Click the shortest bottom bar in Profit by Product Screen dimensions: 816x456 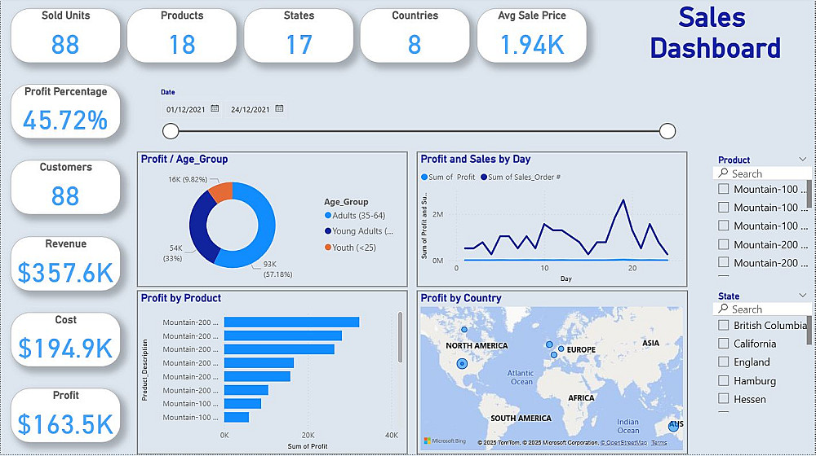point(237,417)
